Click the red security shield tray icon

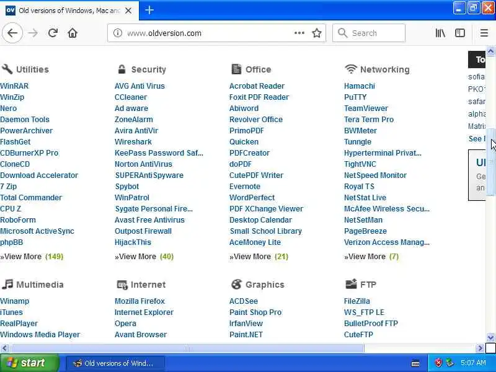(438, 363)
